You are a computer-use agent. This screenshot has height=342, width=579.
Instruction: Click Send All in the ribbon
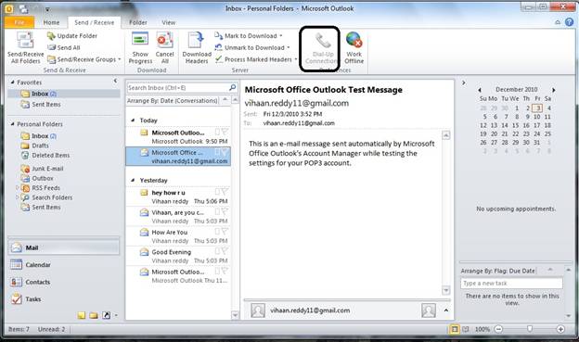pos(64,47)
